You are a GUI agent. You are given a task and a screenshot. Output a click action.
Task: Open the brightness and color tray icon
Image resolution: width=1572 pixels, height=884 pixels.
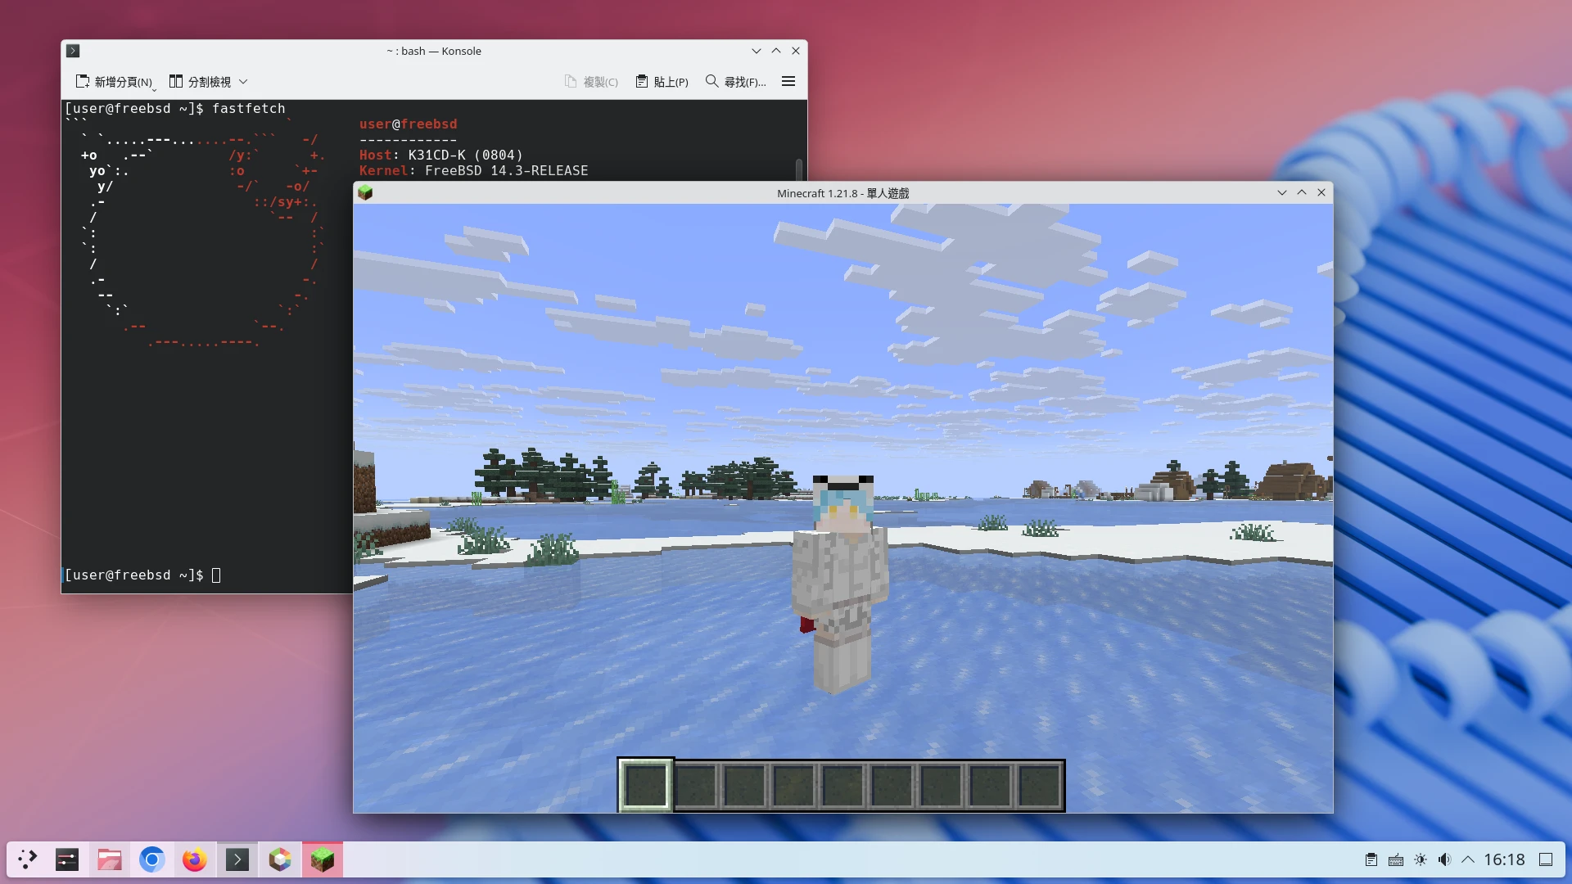pos(1421,859)
